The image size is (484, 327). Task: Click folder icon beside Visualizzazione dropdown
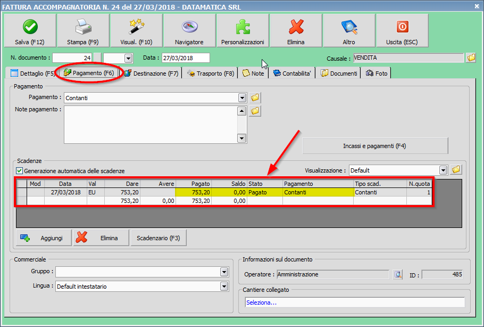(x=456, y=170)
